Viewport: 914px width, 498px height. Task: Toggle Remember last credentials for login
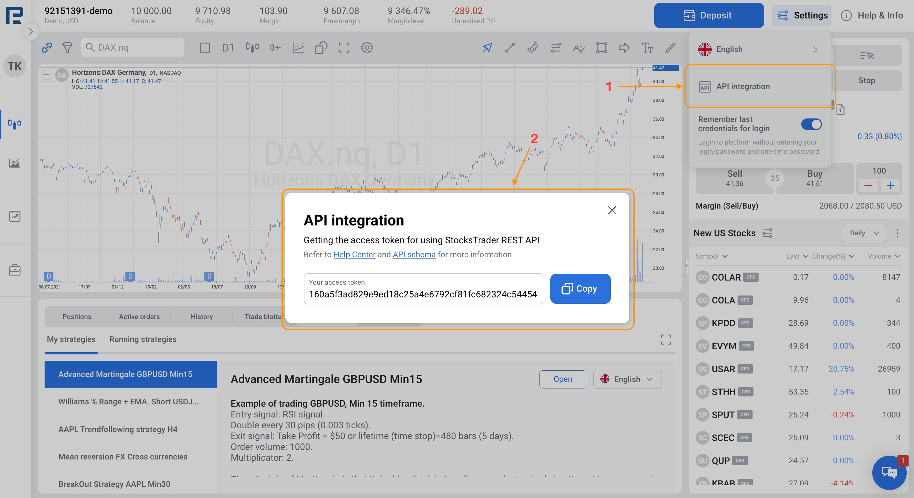point(811,124)
